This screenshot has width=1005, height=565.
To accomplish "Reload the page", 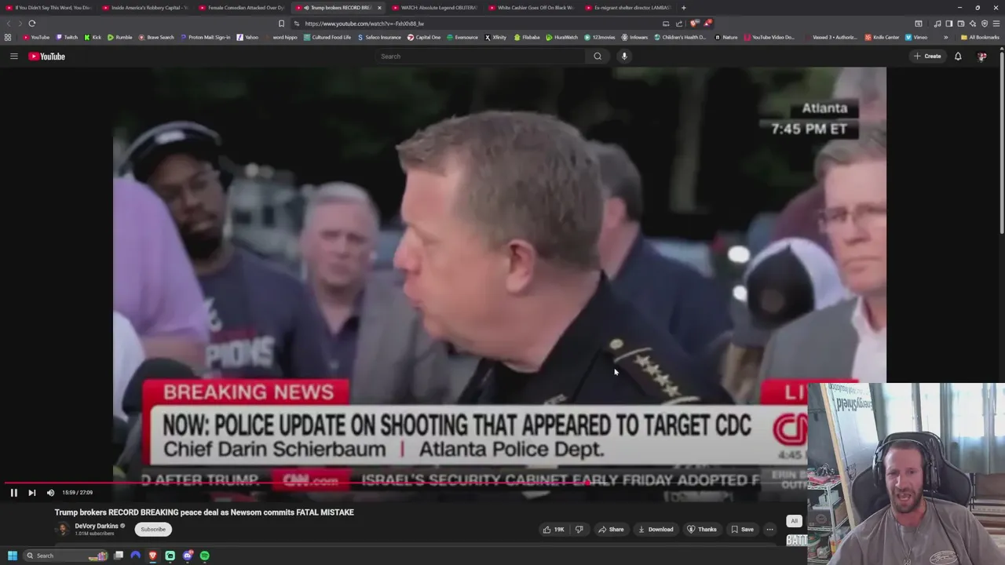I will tap(32, 24).
